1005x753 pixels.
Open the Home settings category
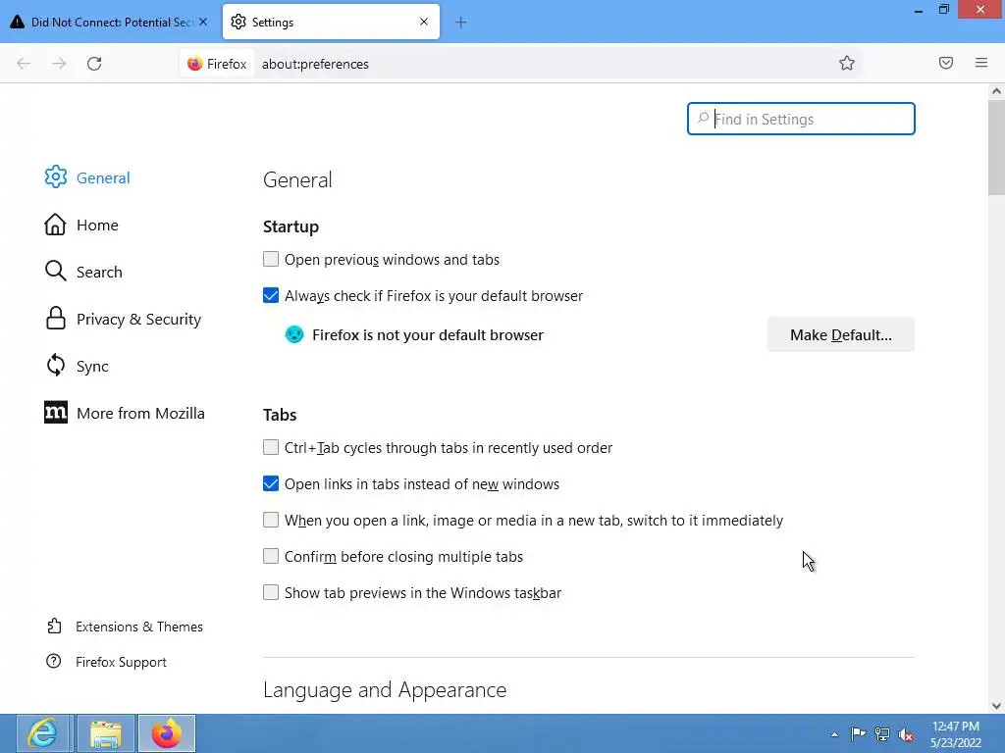tap(97, 226)
